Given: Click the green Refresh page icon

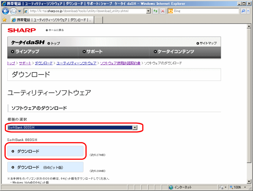Looking at the screenshot, I should point(155,11).
